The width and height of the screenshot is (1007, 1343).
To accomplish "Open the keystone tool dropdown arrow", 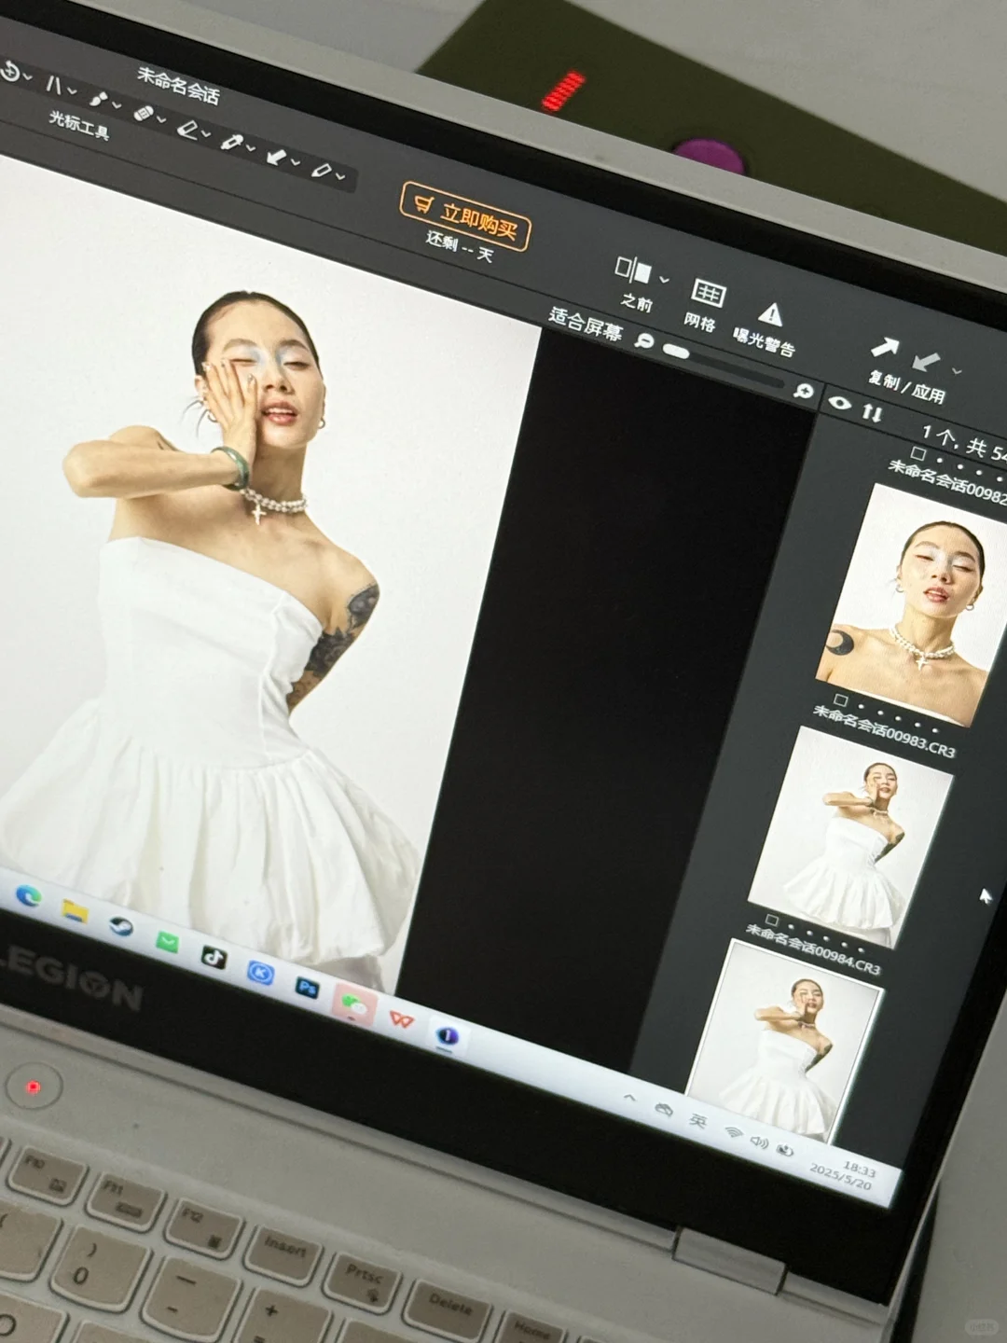I will click(72, 90).
